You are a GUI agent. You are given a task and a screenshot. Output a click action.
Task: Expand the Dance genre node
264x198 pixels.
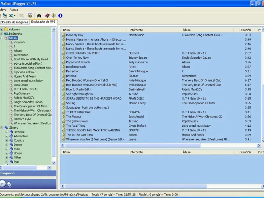click(x=7, y=145)
